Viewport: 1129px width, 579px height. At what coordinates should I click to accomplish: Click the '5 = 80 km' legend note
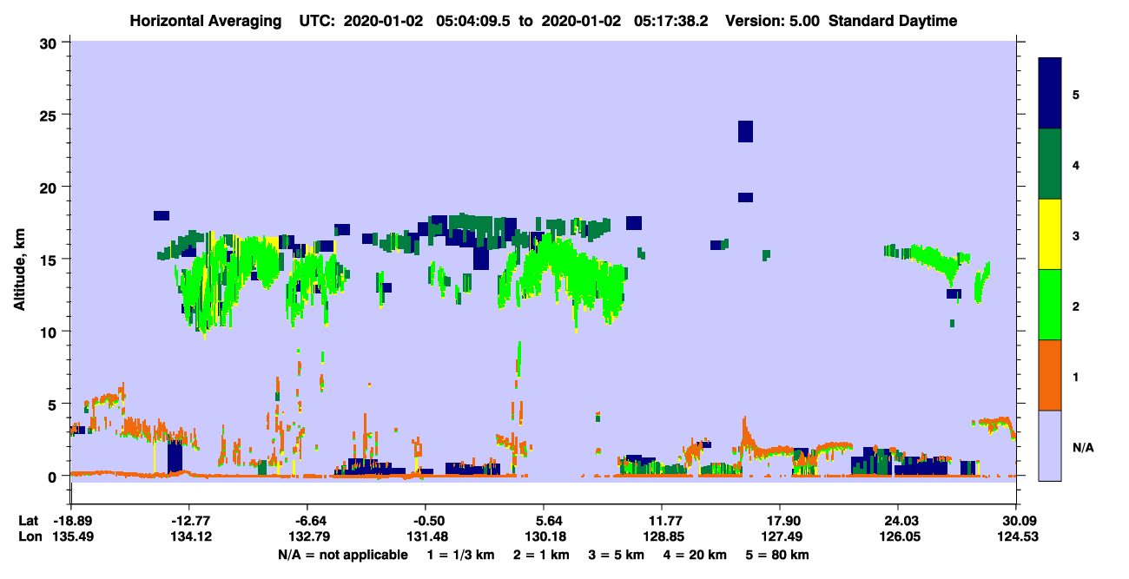click(779, 555)
